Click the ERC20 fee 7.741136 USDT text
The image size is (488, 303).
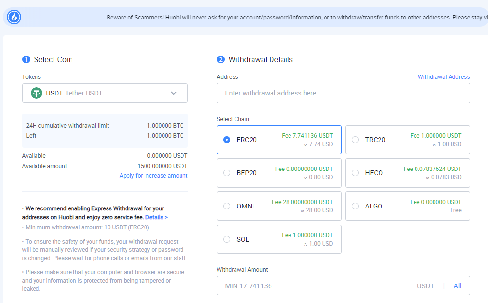[x=307, y=136]
